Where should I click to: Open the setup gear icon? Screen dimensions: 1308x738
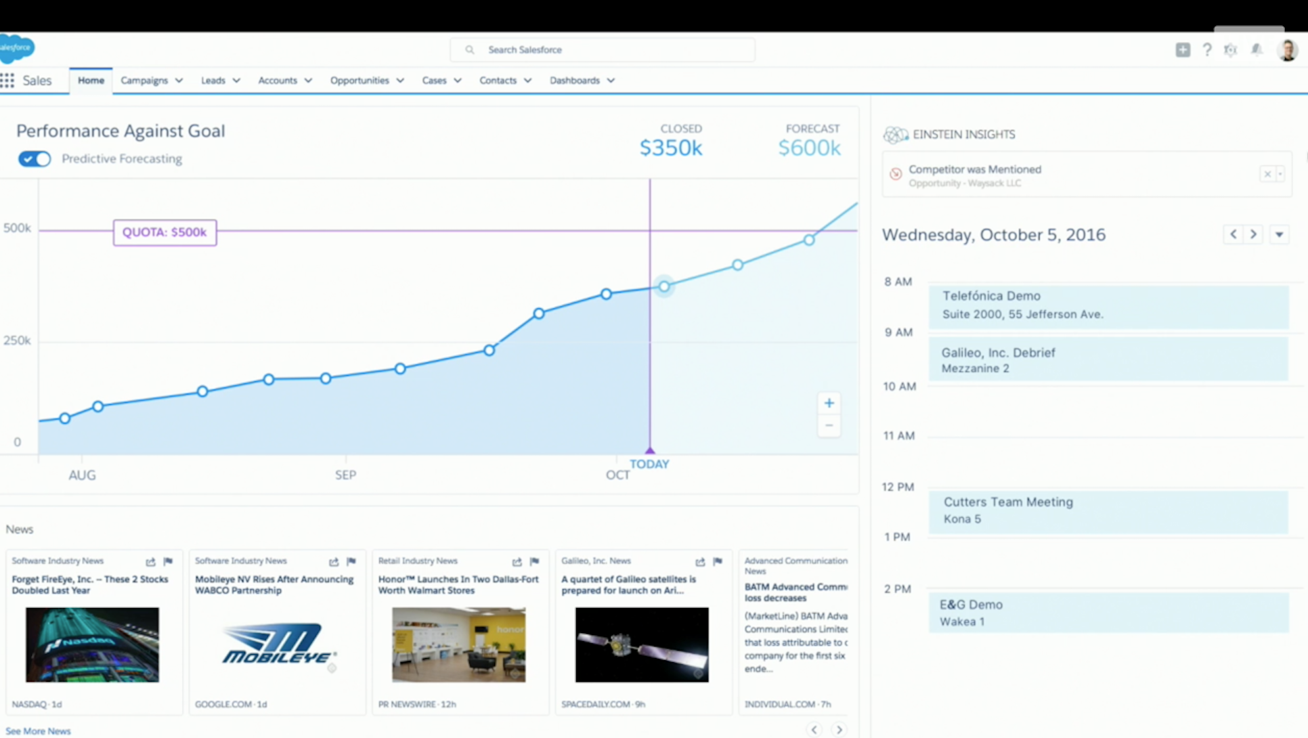(1231, 49)
